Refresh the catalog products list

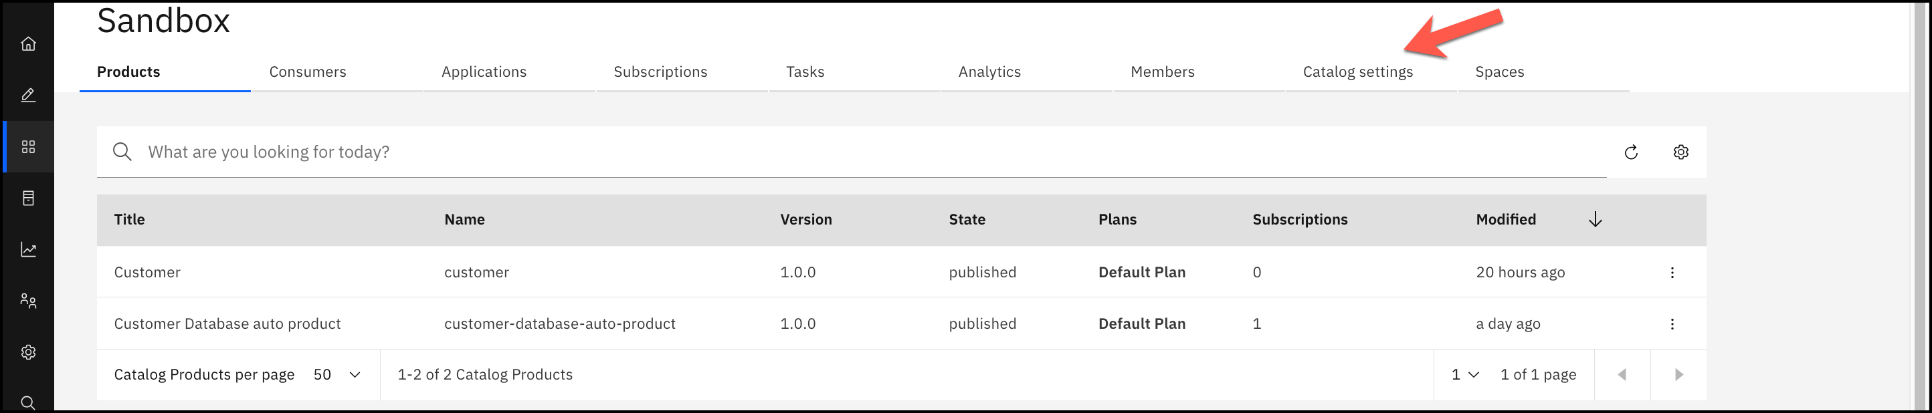pos(1630,152)
